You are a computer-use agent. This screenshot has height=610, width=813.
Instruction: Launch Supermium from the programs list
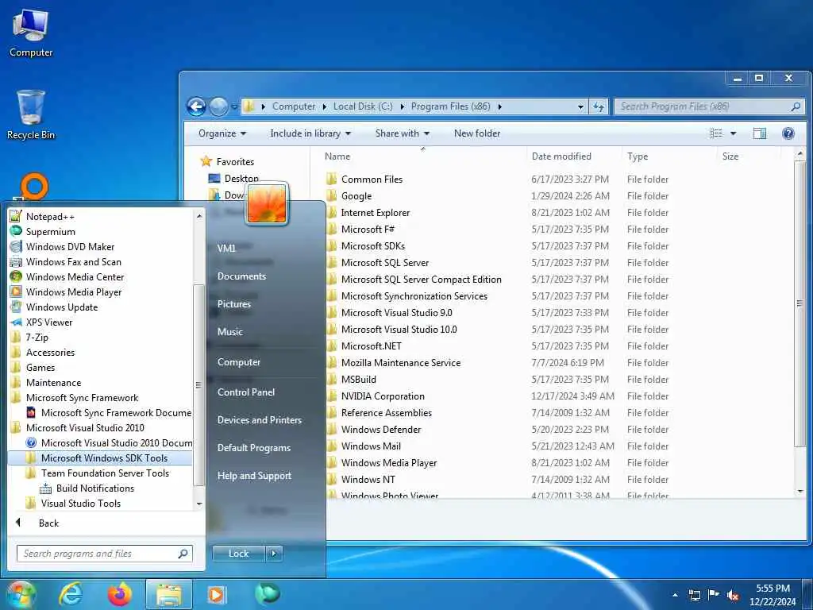pyautogui.click(x=50, y=232)
